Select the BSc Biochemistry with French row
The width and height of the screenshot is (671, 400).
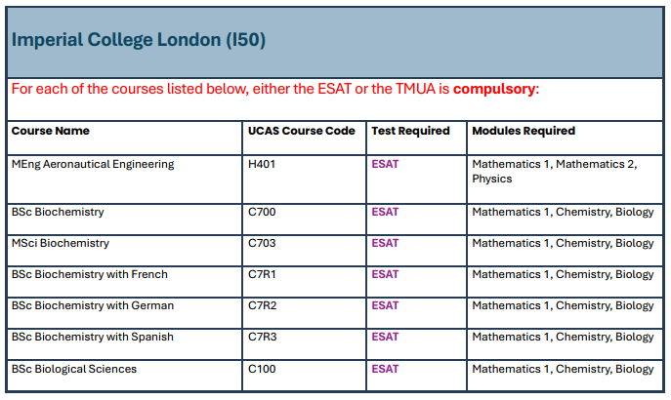point(89,274)
